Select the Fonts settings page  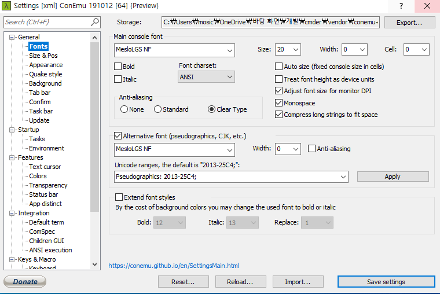(x=38, y=46)
